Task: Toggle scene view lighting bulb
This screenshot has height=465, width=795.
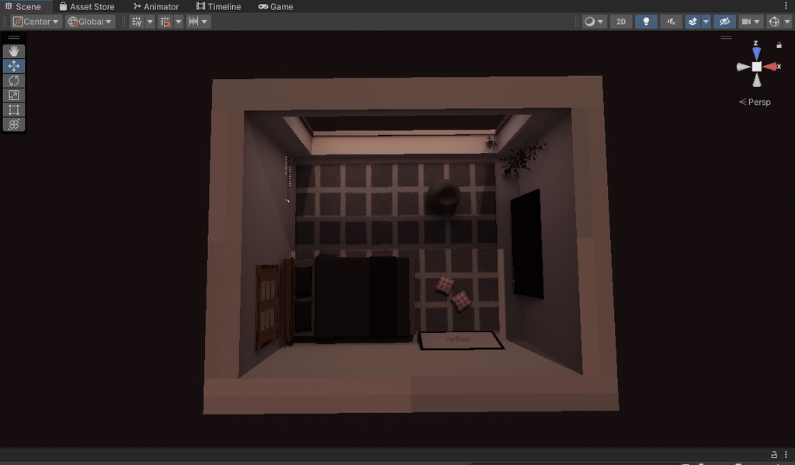Action: (646, 21)
